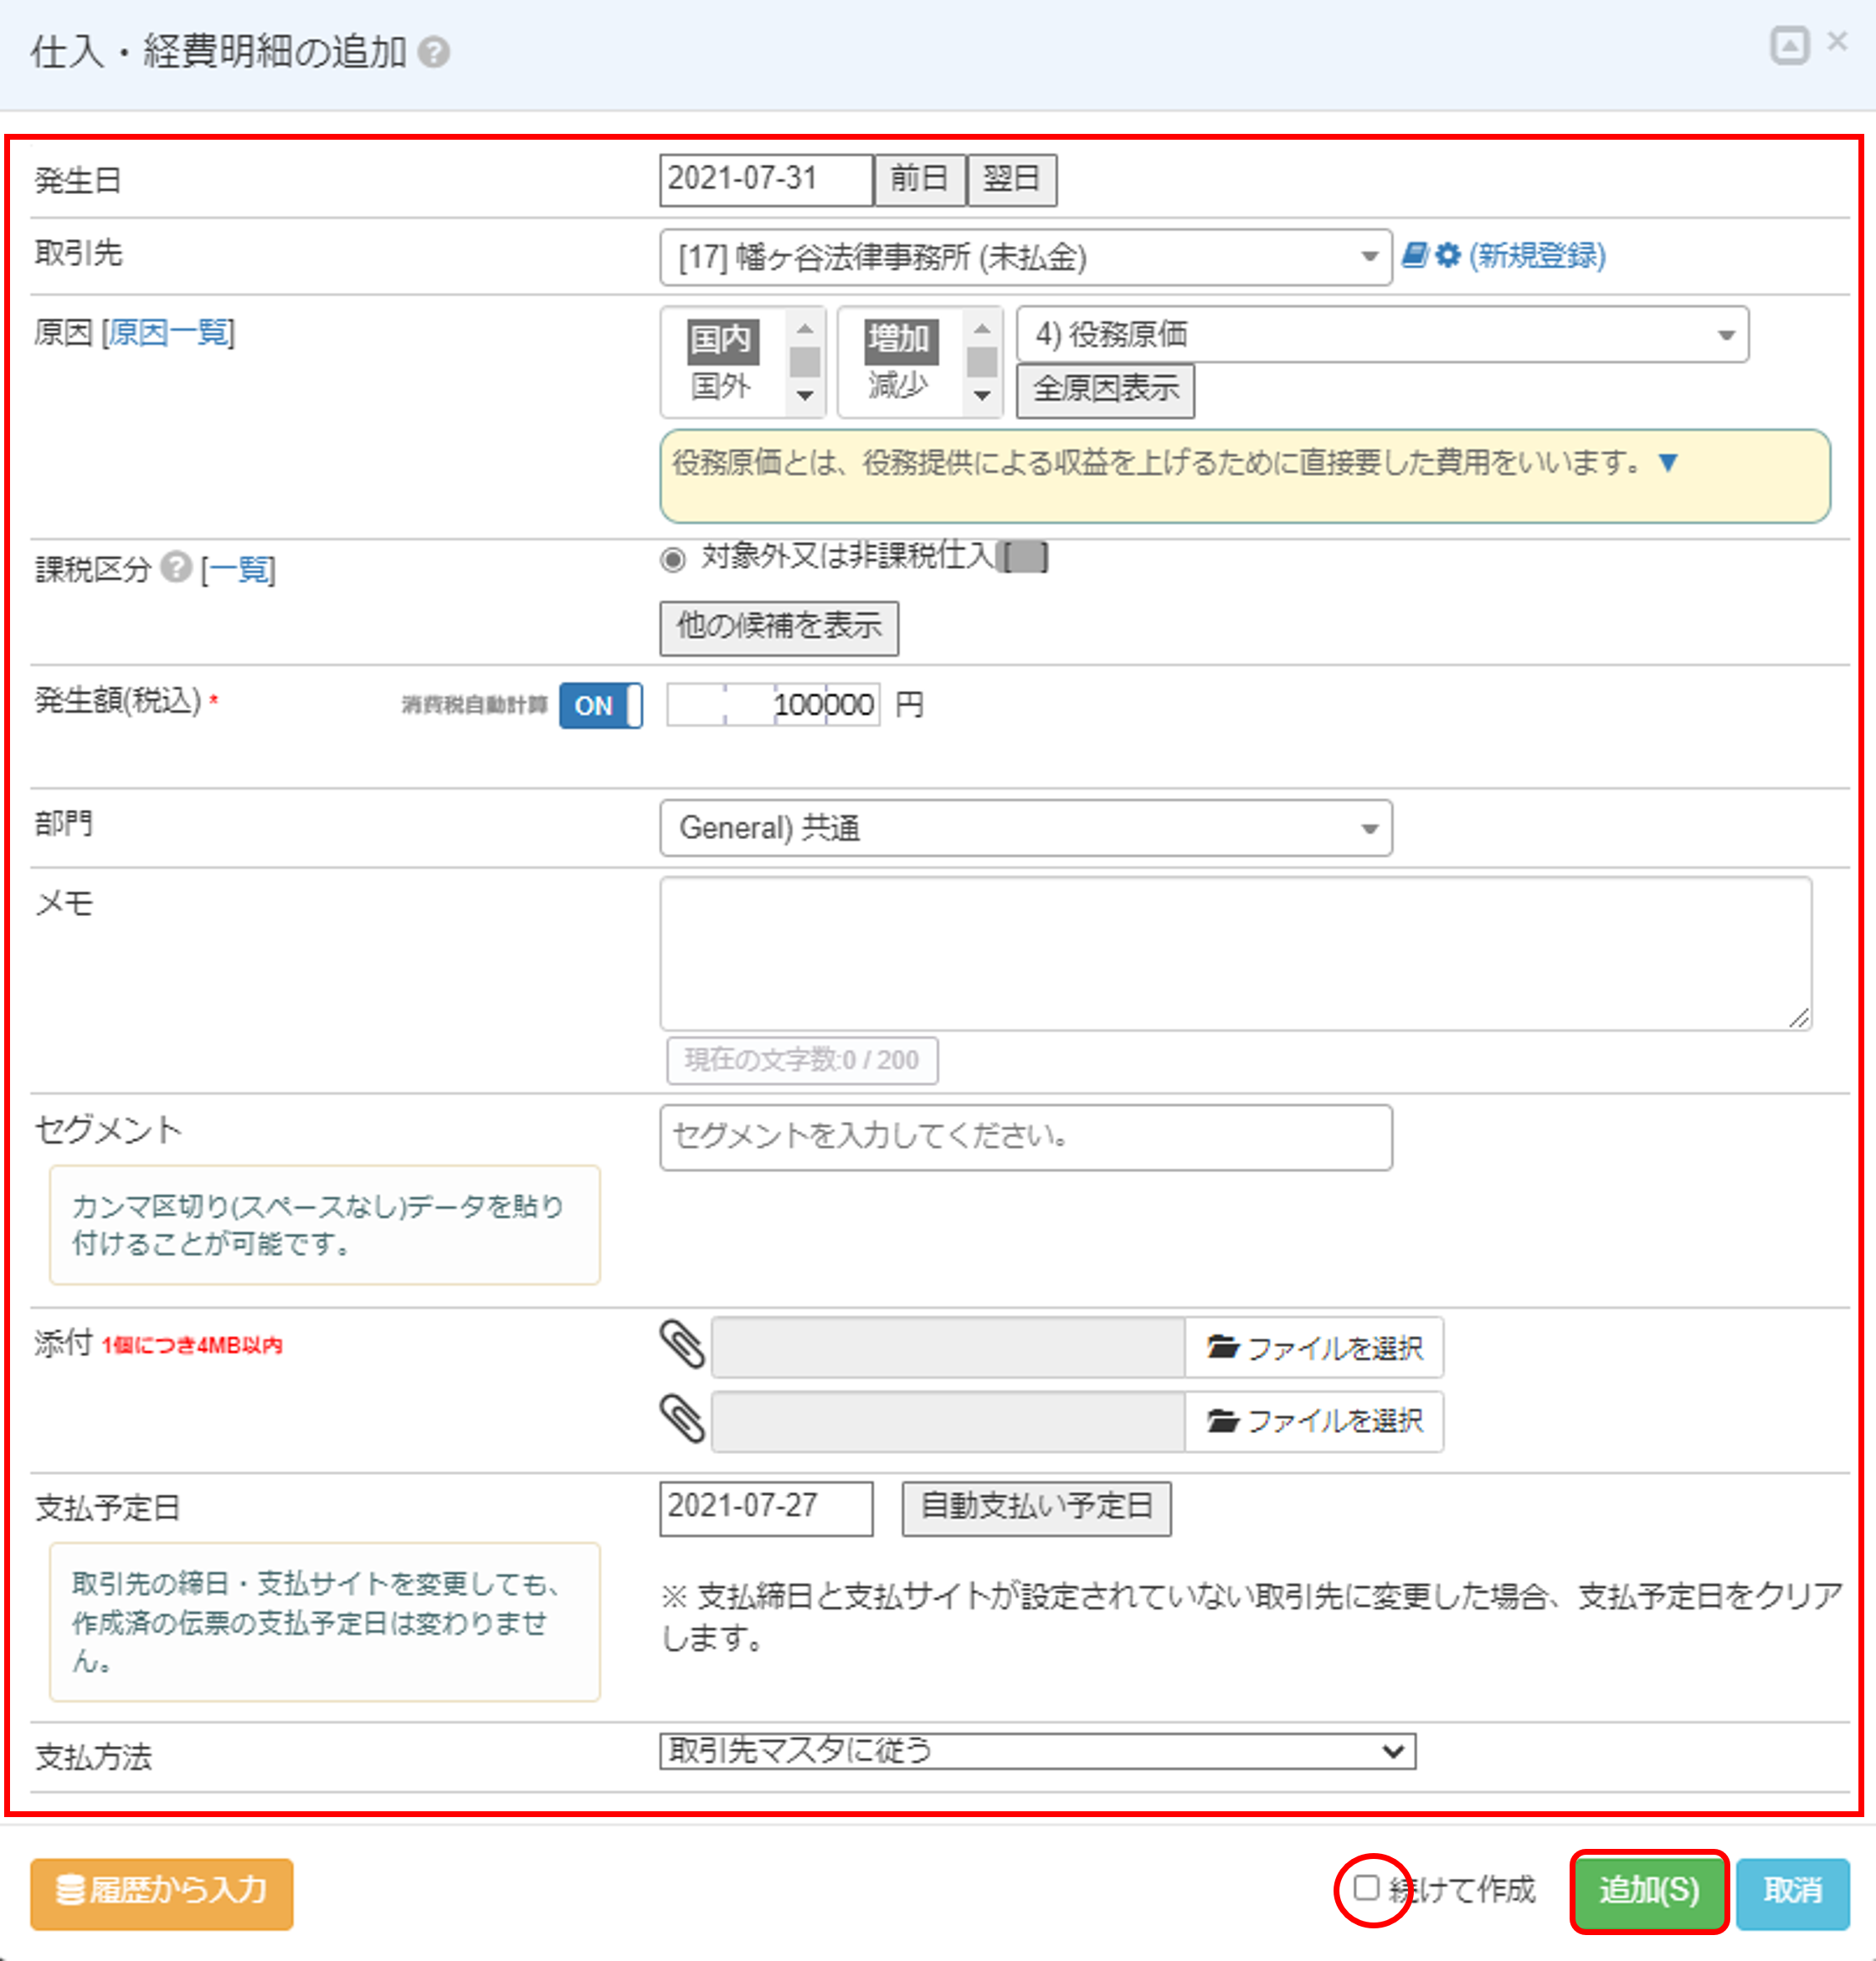Click the first paperclip attachment icon
The width and height of the screenshot is (1876, 1961).
coord(682,1344)
